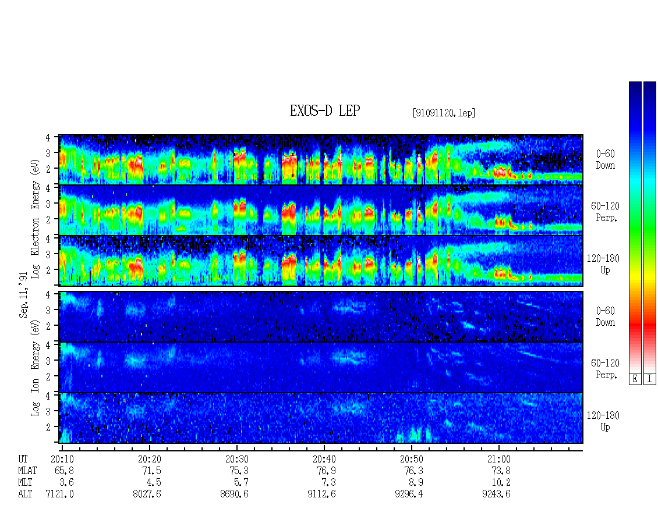Select the ALT value 9243.6
This screenshot has height=509, width=658.
(496, 494)
